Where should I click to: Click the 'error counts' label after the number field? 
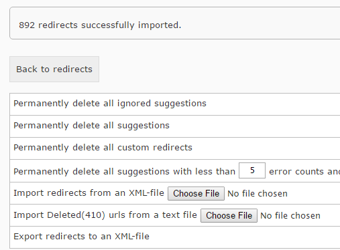coord(296,172)
